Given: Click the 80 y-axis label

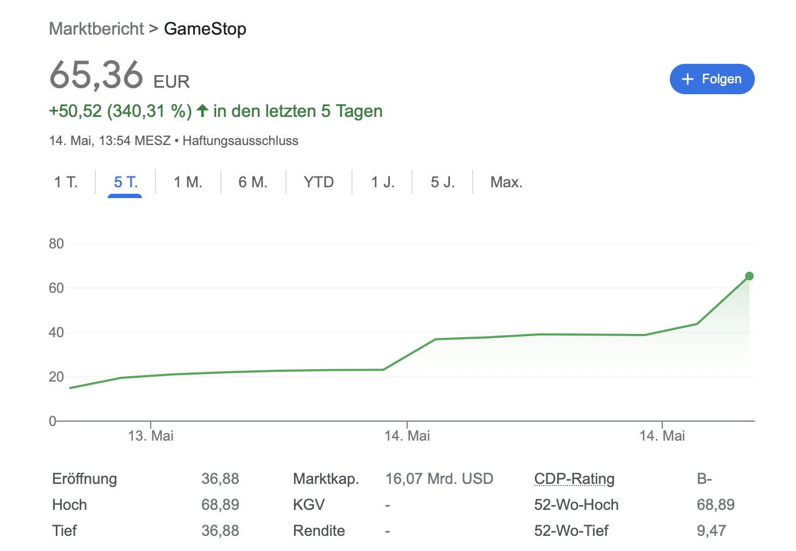Looking at the screenshot, I should 56,244.
